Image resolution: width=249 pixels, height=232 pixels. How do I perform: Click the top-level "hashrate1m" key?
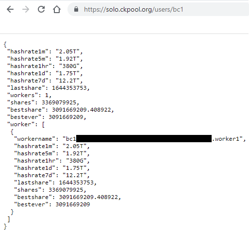[x=28, y=51]
